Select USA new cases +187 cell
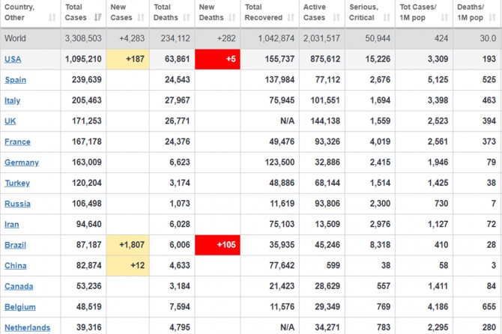502x334 pixels. click(127, 59)
